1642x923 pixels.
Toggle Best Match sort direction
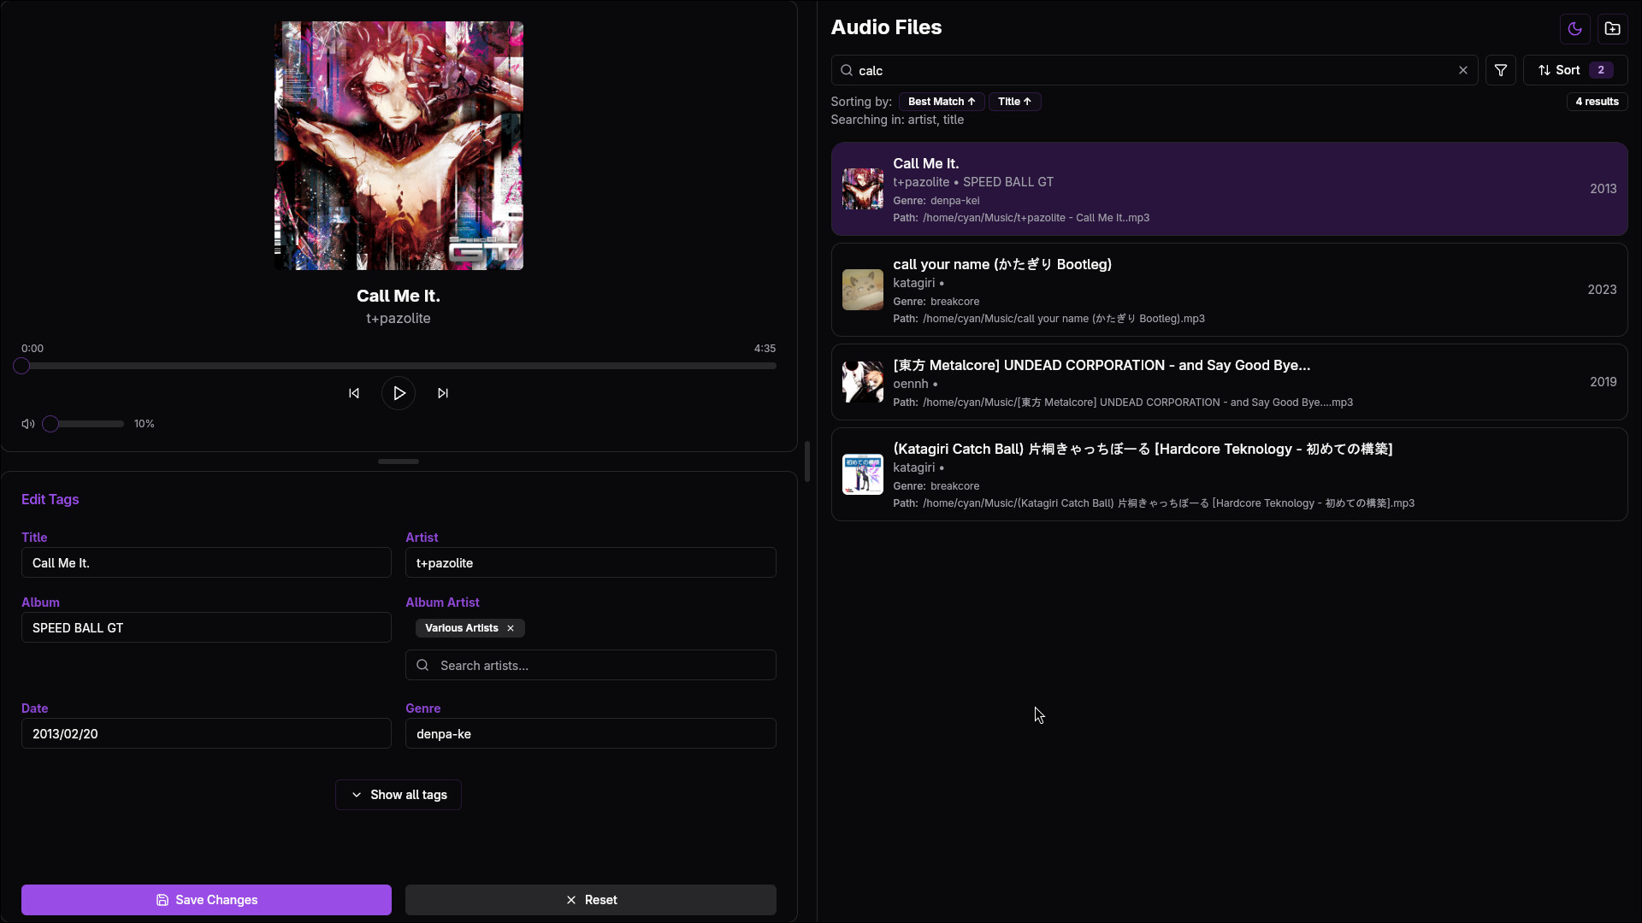coord(941,102)
